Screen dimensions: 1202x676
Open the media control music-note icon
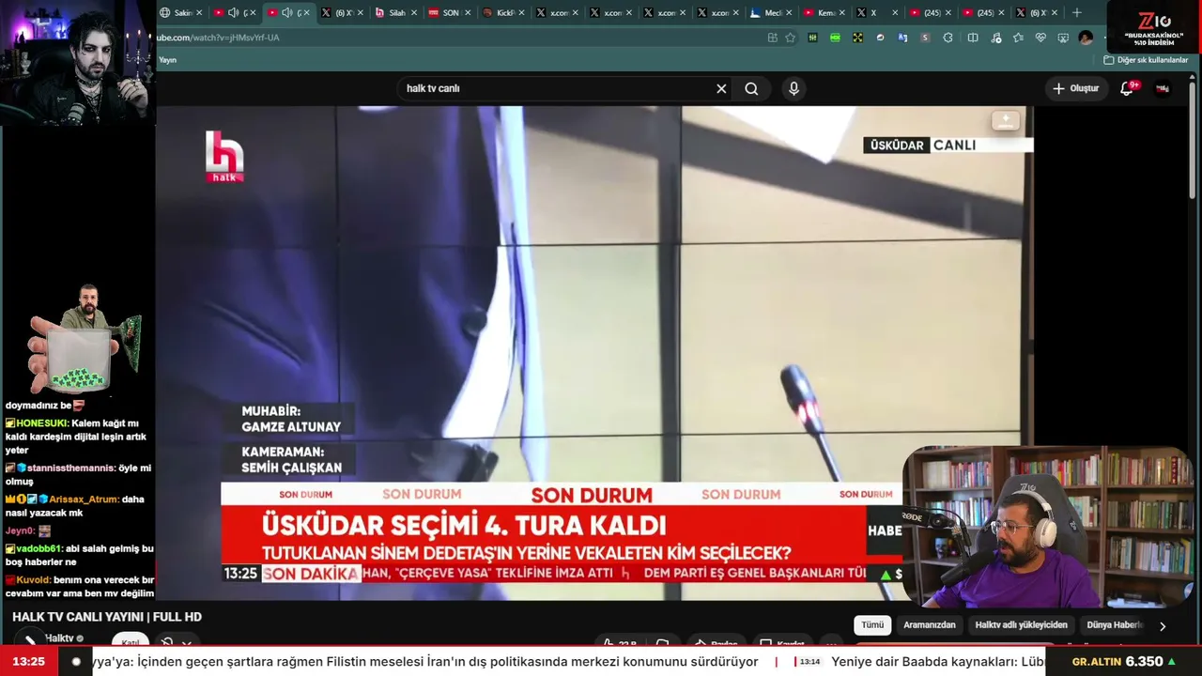pos(995,38)
